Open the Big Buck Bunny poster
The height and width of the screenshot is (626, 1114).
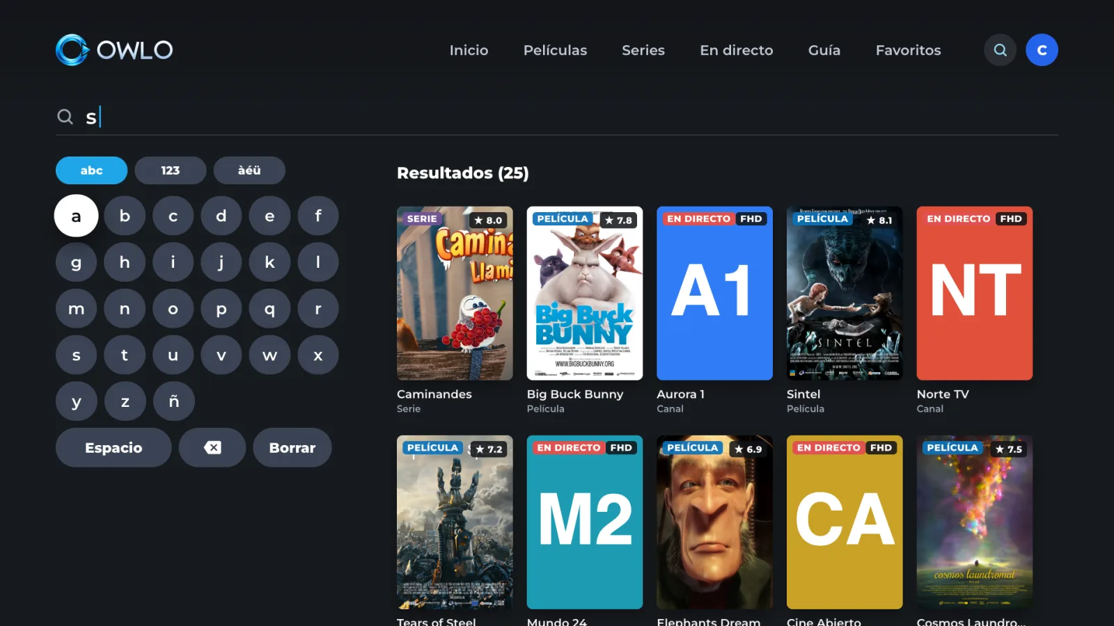tap(585, 293)
